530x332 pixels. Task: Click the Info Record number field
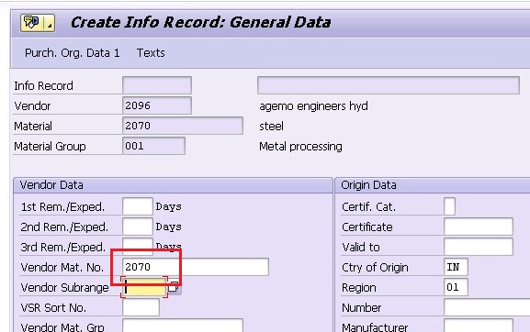pos(157,85)
